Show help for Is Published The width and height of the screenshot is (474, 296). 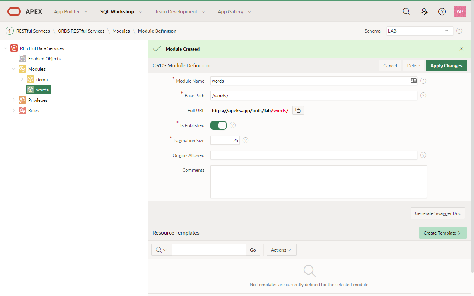(x=233, y=125)
